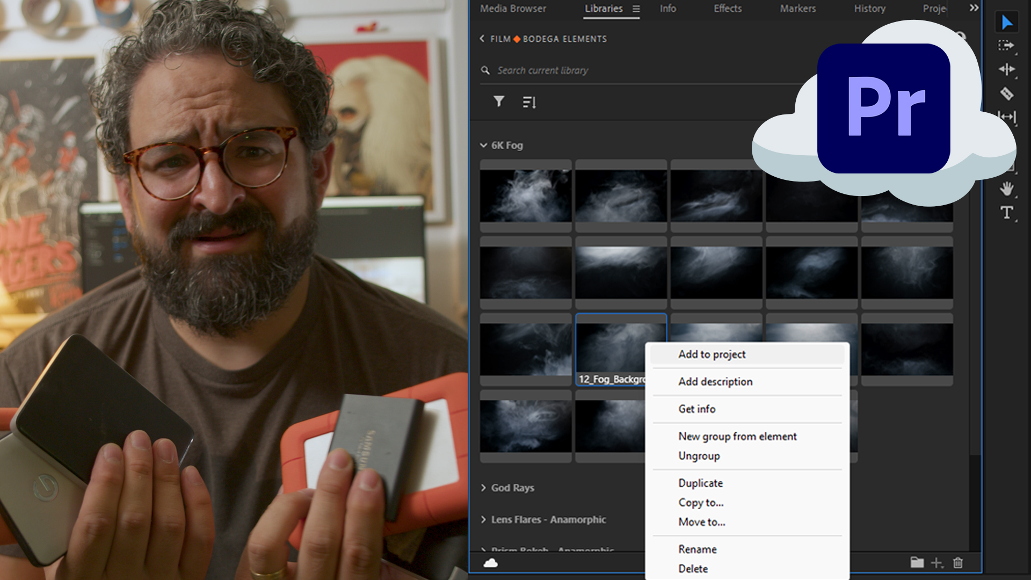Open the library filter options funnel
Screen dimensions: 1031x580
click(x=498, y=102)
